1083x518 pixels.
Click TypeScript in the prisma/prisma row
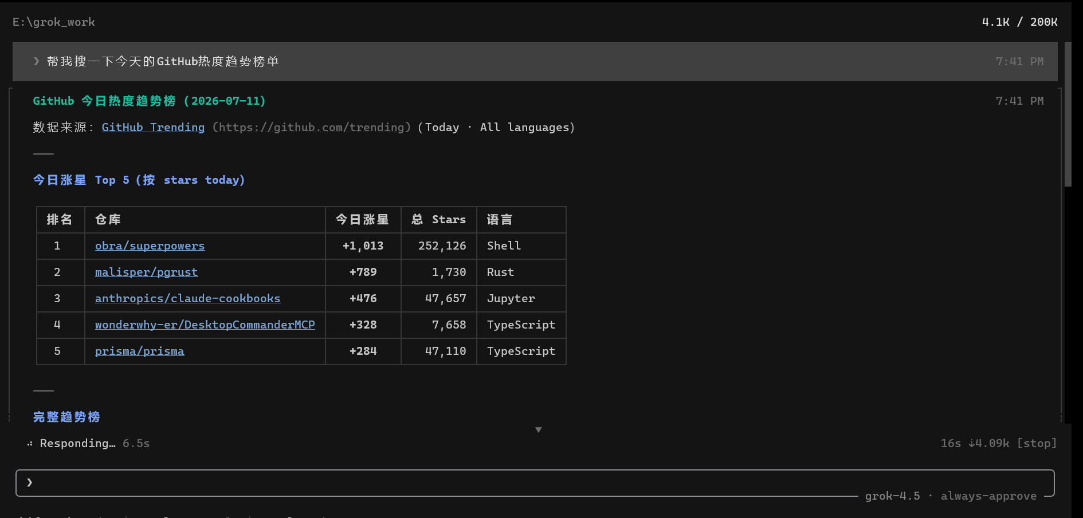coord(521,351)
